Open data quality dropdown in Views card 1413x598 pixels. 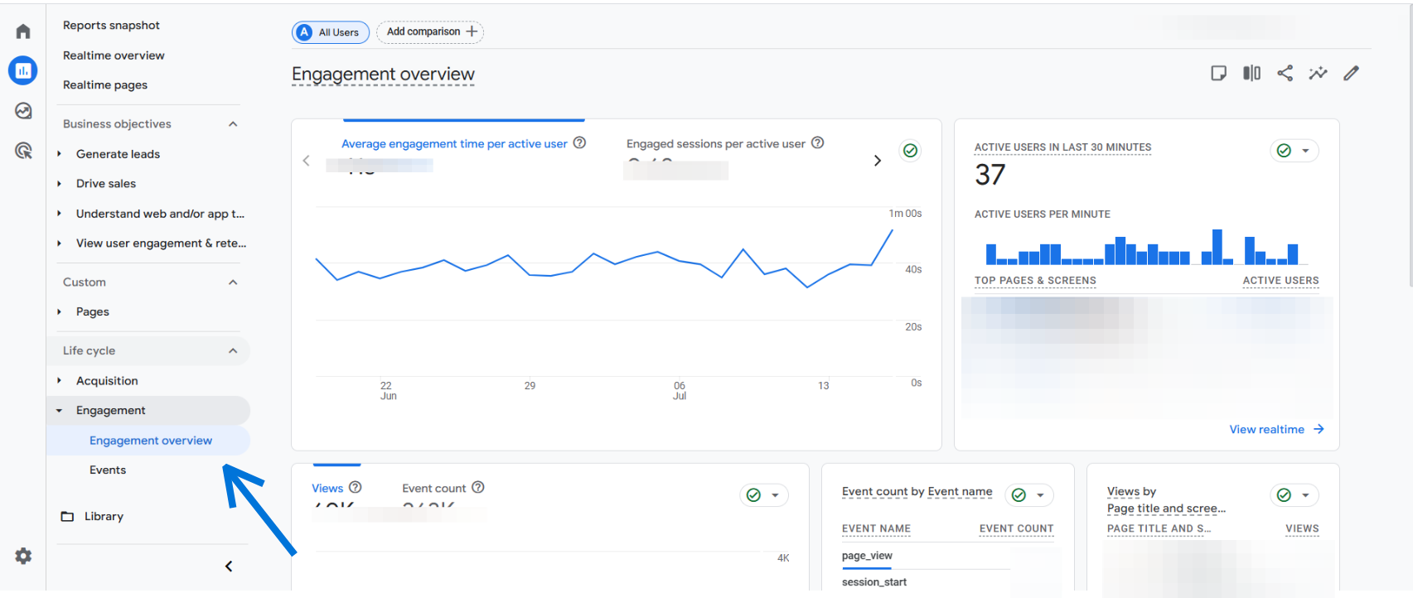click(764, 495)
